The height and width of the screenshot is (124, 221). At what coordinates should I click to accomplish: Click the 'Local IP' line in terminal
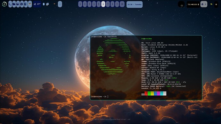(161, 84)
